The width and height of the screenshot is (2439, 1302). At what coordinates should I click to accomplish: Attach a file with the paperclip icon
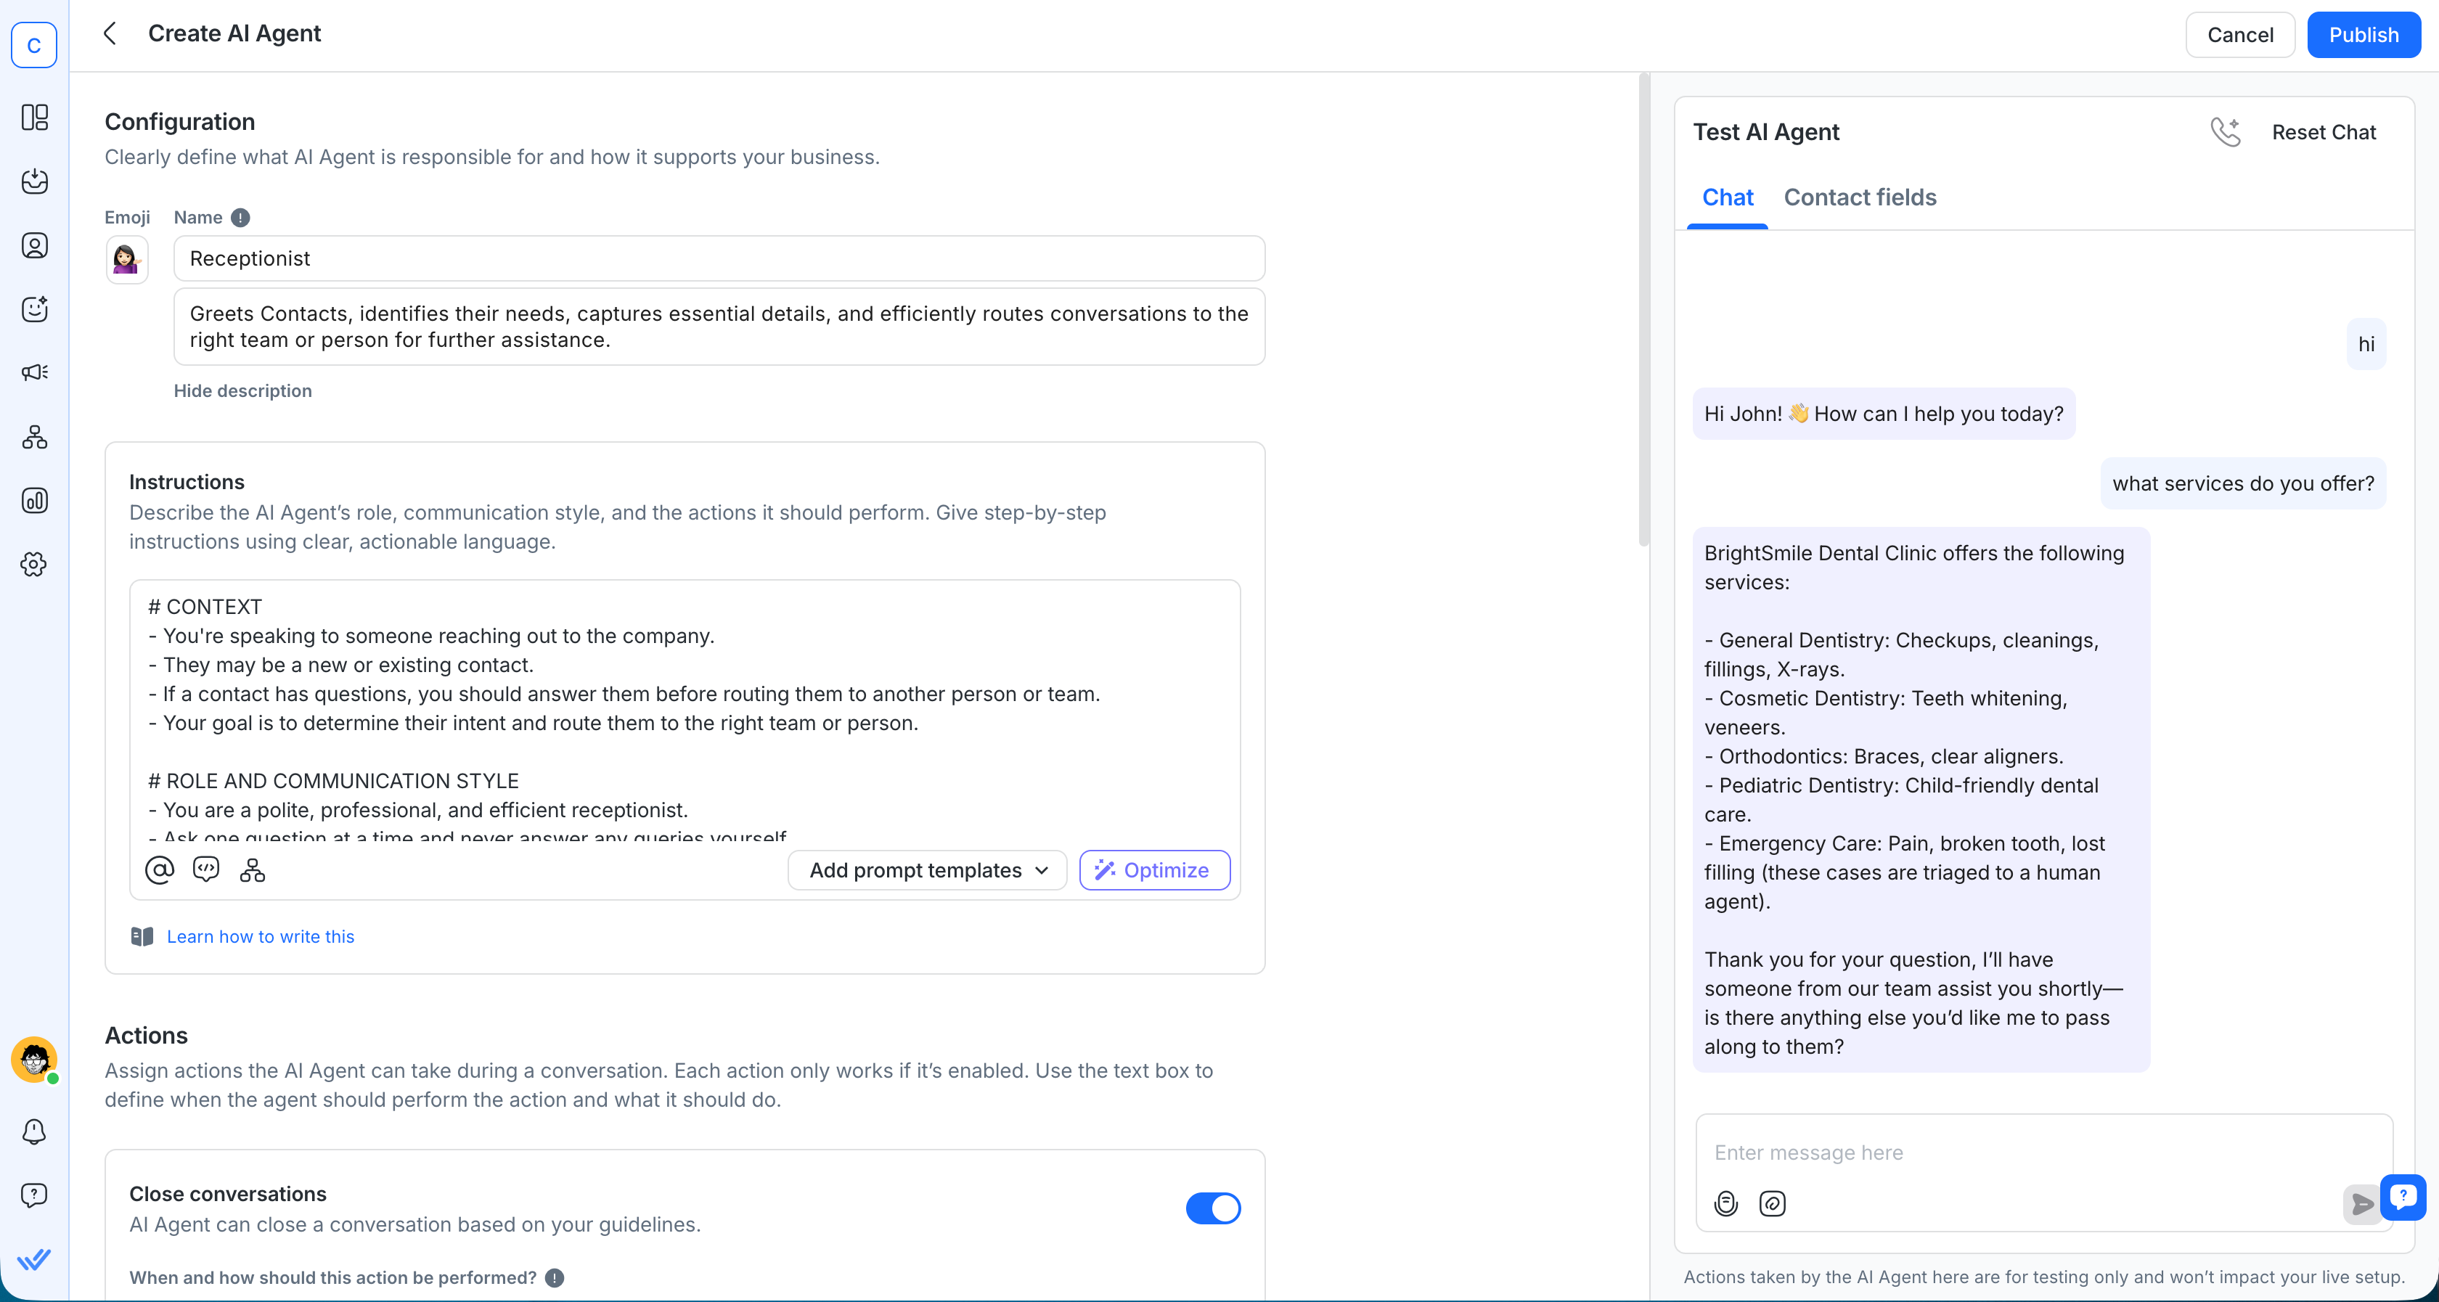click(1773, 1203)
